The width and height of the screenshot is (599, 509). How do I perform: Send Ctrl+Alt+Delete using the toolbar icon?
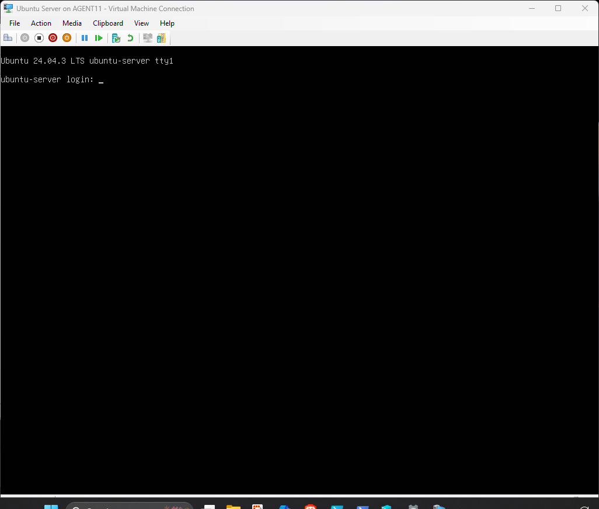pos(8,38)
